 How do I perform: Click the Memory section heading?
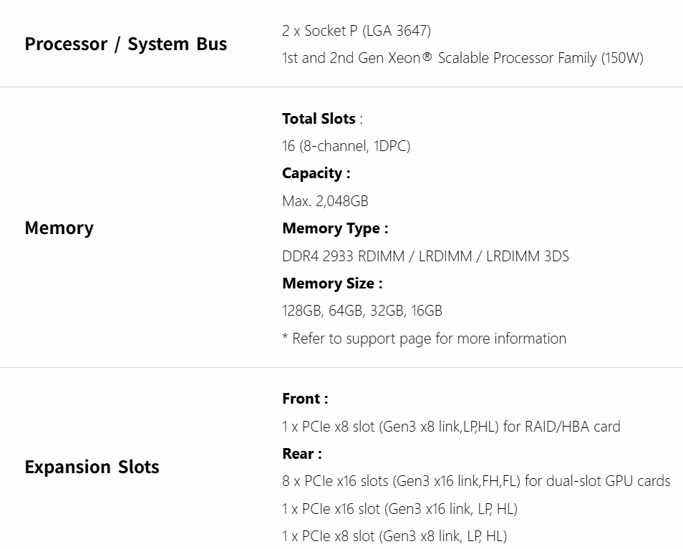[x=59, y=228]
